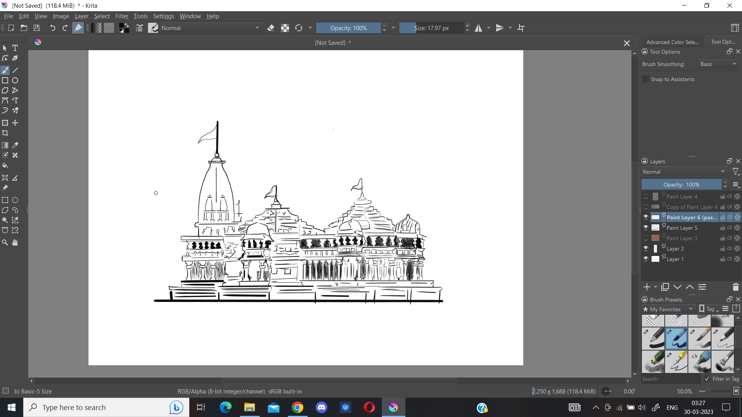Switch to Advanced Color Selector tab
This screenshot has width=742, height=417.
672,42
